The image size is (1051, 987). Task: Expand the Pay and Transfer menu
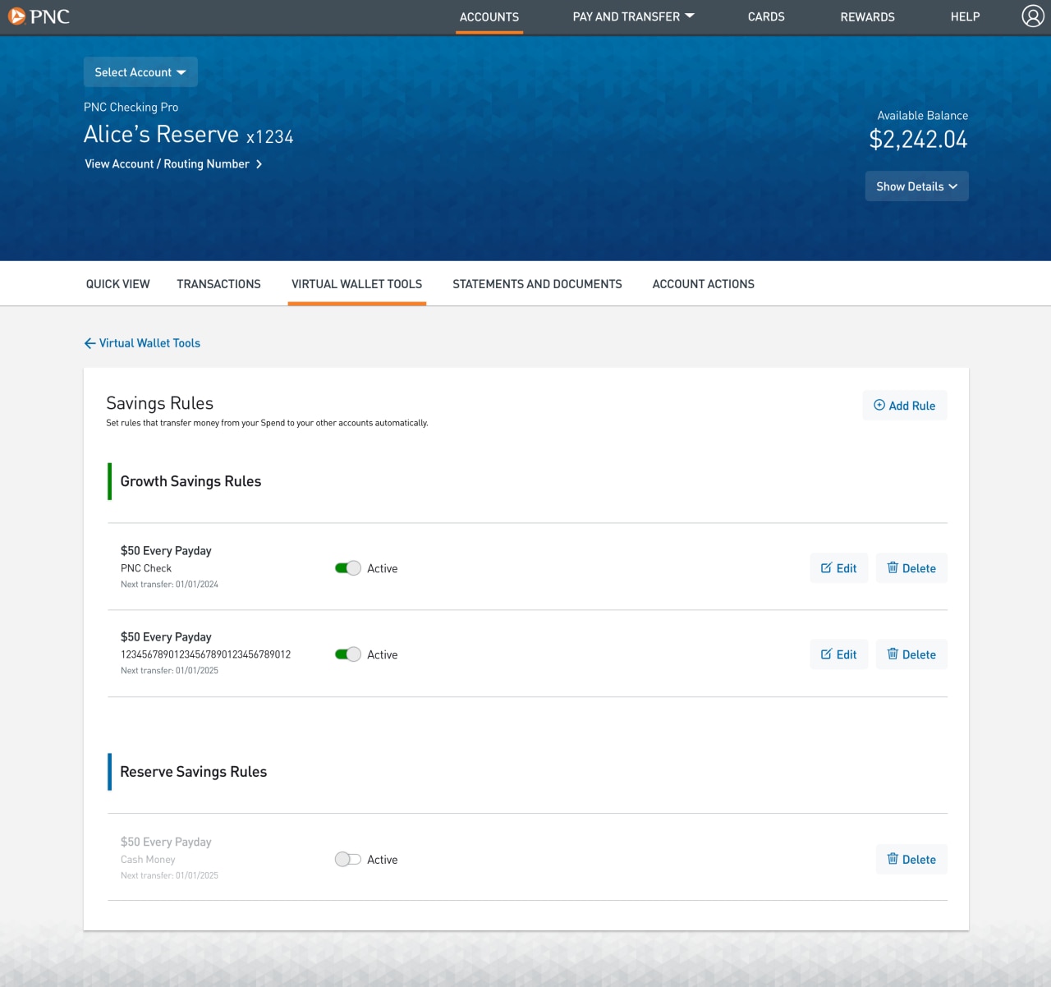tap(632, 16)
